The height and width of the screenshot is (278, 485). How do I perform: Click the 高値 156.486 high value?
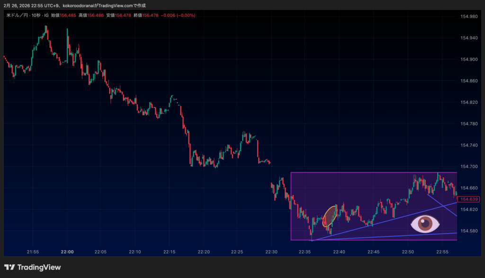coord(91,15)
